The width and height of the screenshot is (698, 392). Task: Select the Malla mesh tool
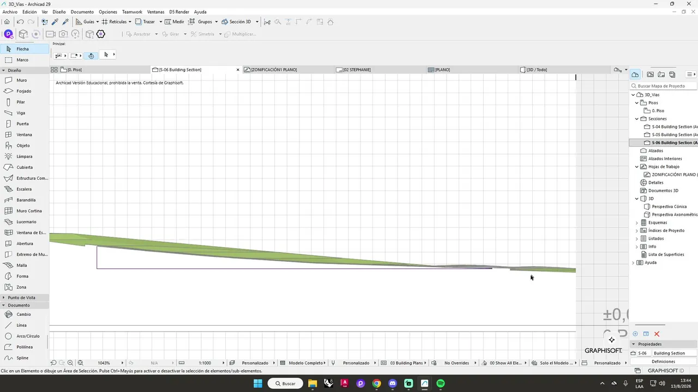(x=24, y=265)
